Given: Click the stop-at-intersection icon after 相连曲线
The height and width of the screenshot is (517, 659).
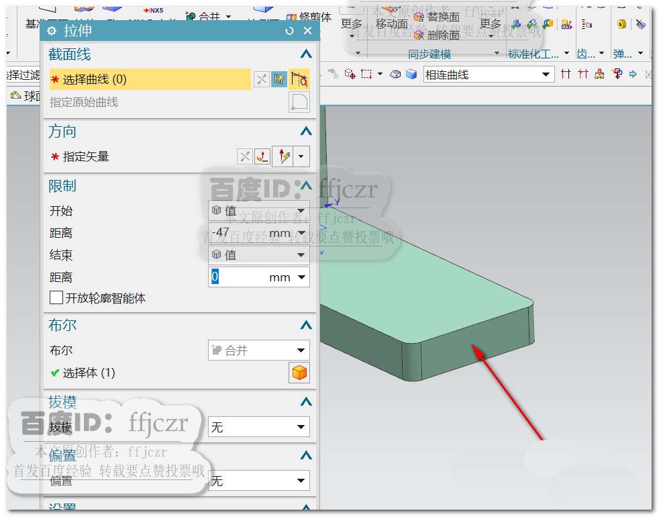Looking at the screenshot, I should pyautogui.click(x=566, y=75).
